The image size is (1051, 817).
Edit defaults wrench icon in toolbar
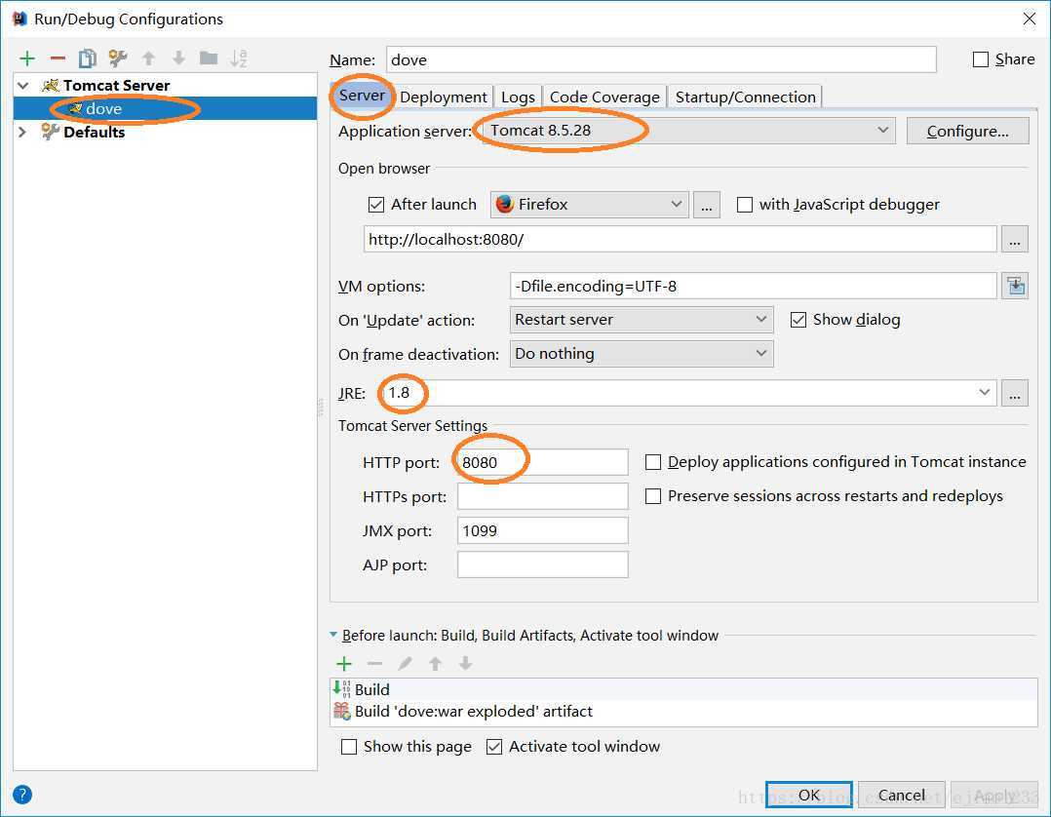[118, 58]
